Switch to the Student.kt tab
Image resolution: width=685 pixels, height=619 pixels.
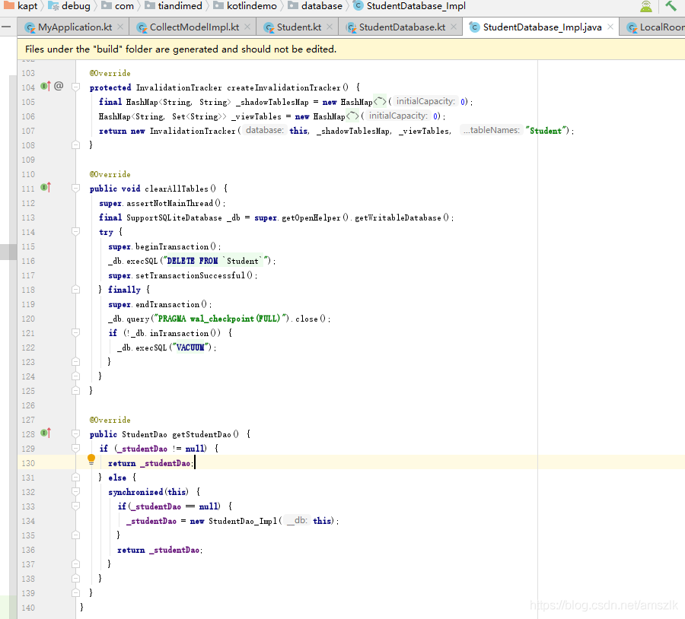299,27
